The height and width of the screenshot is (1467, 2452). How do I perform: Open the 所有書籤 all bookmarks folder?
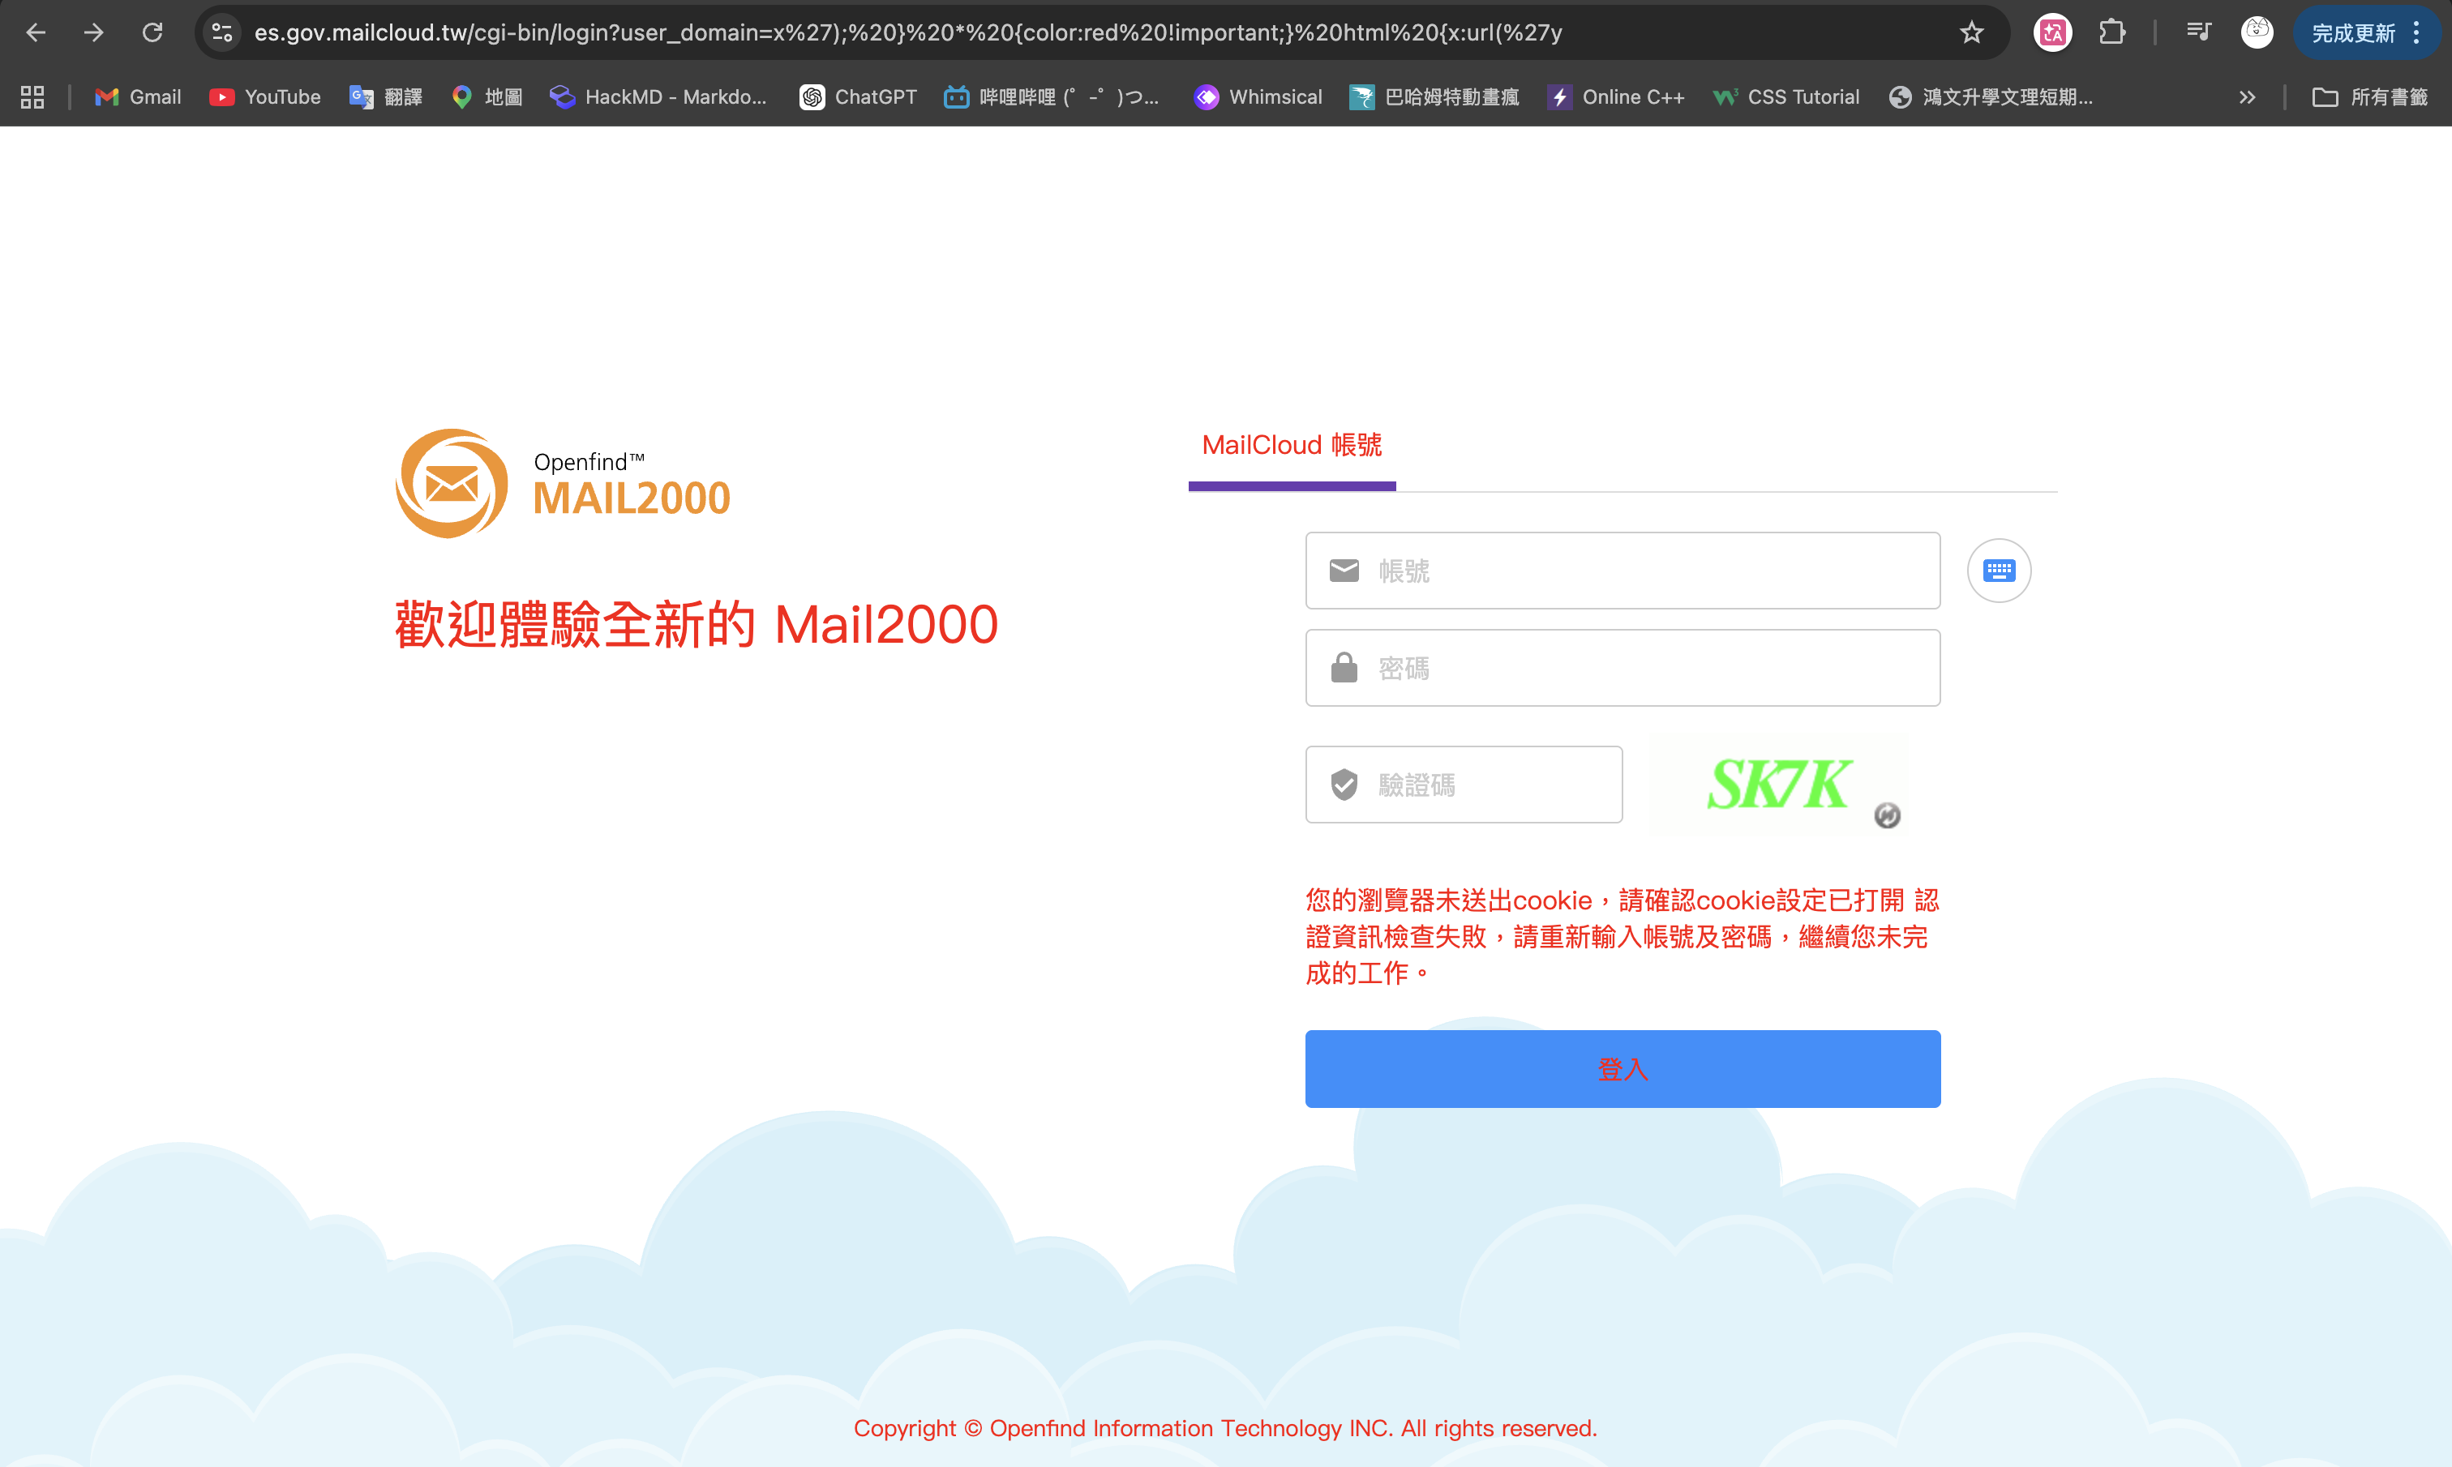pyautogui.click(x=2370, y=97)
